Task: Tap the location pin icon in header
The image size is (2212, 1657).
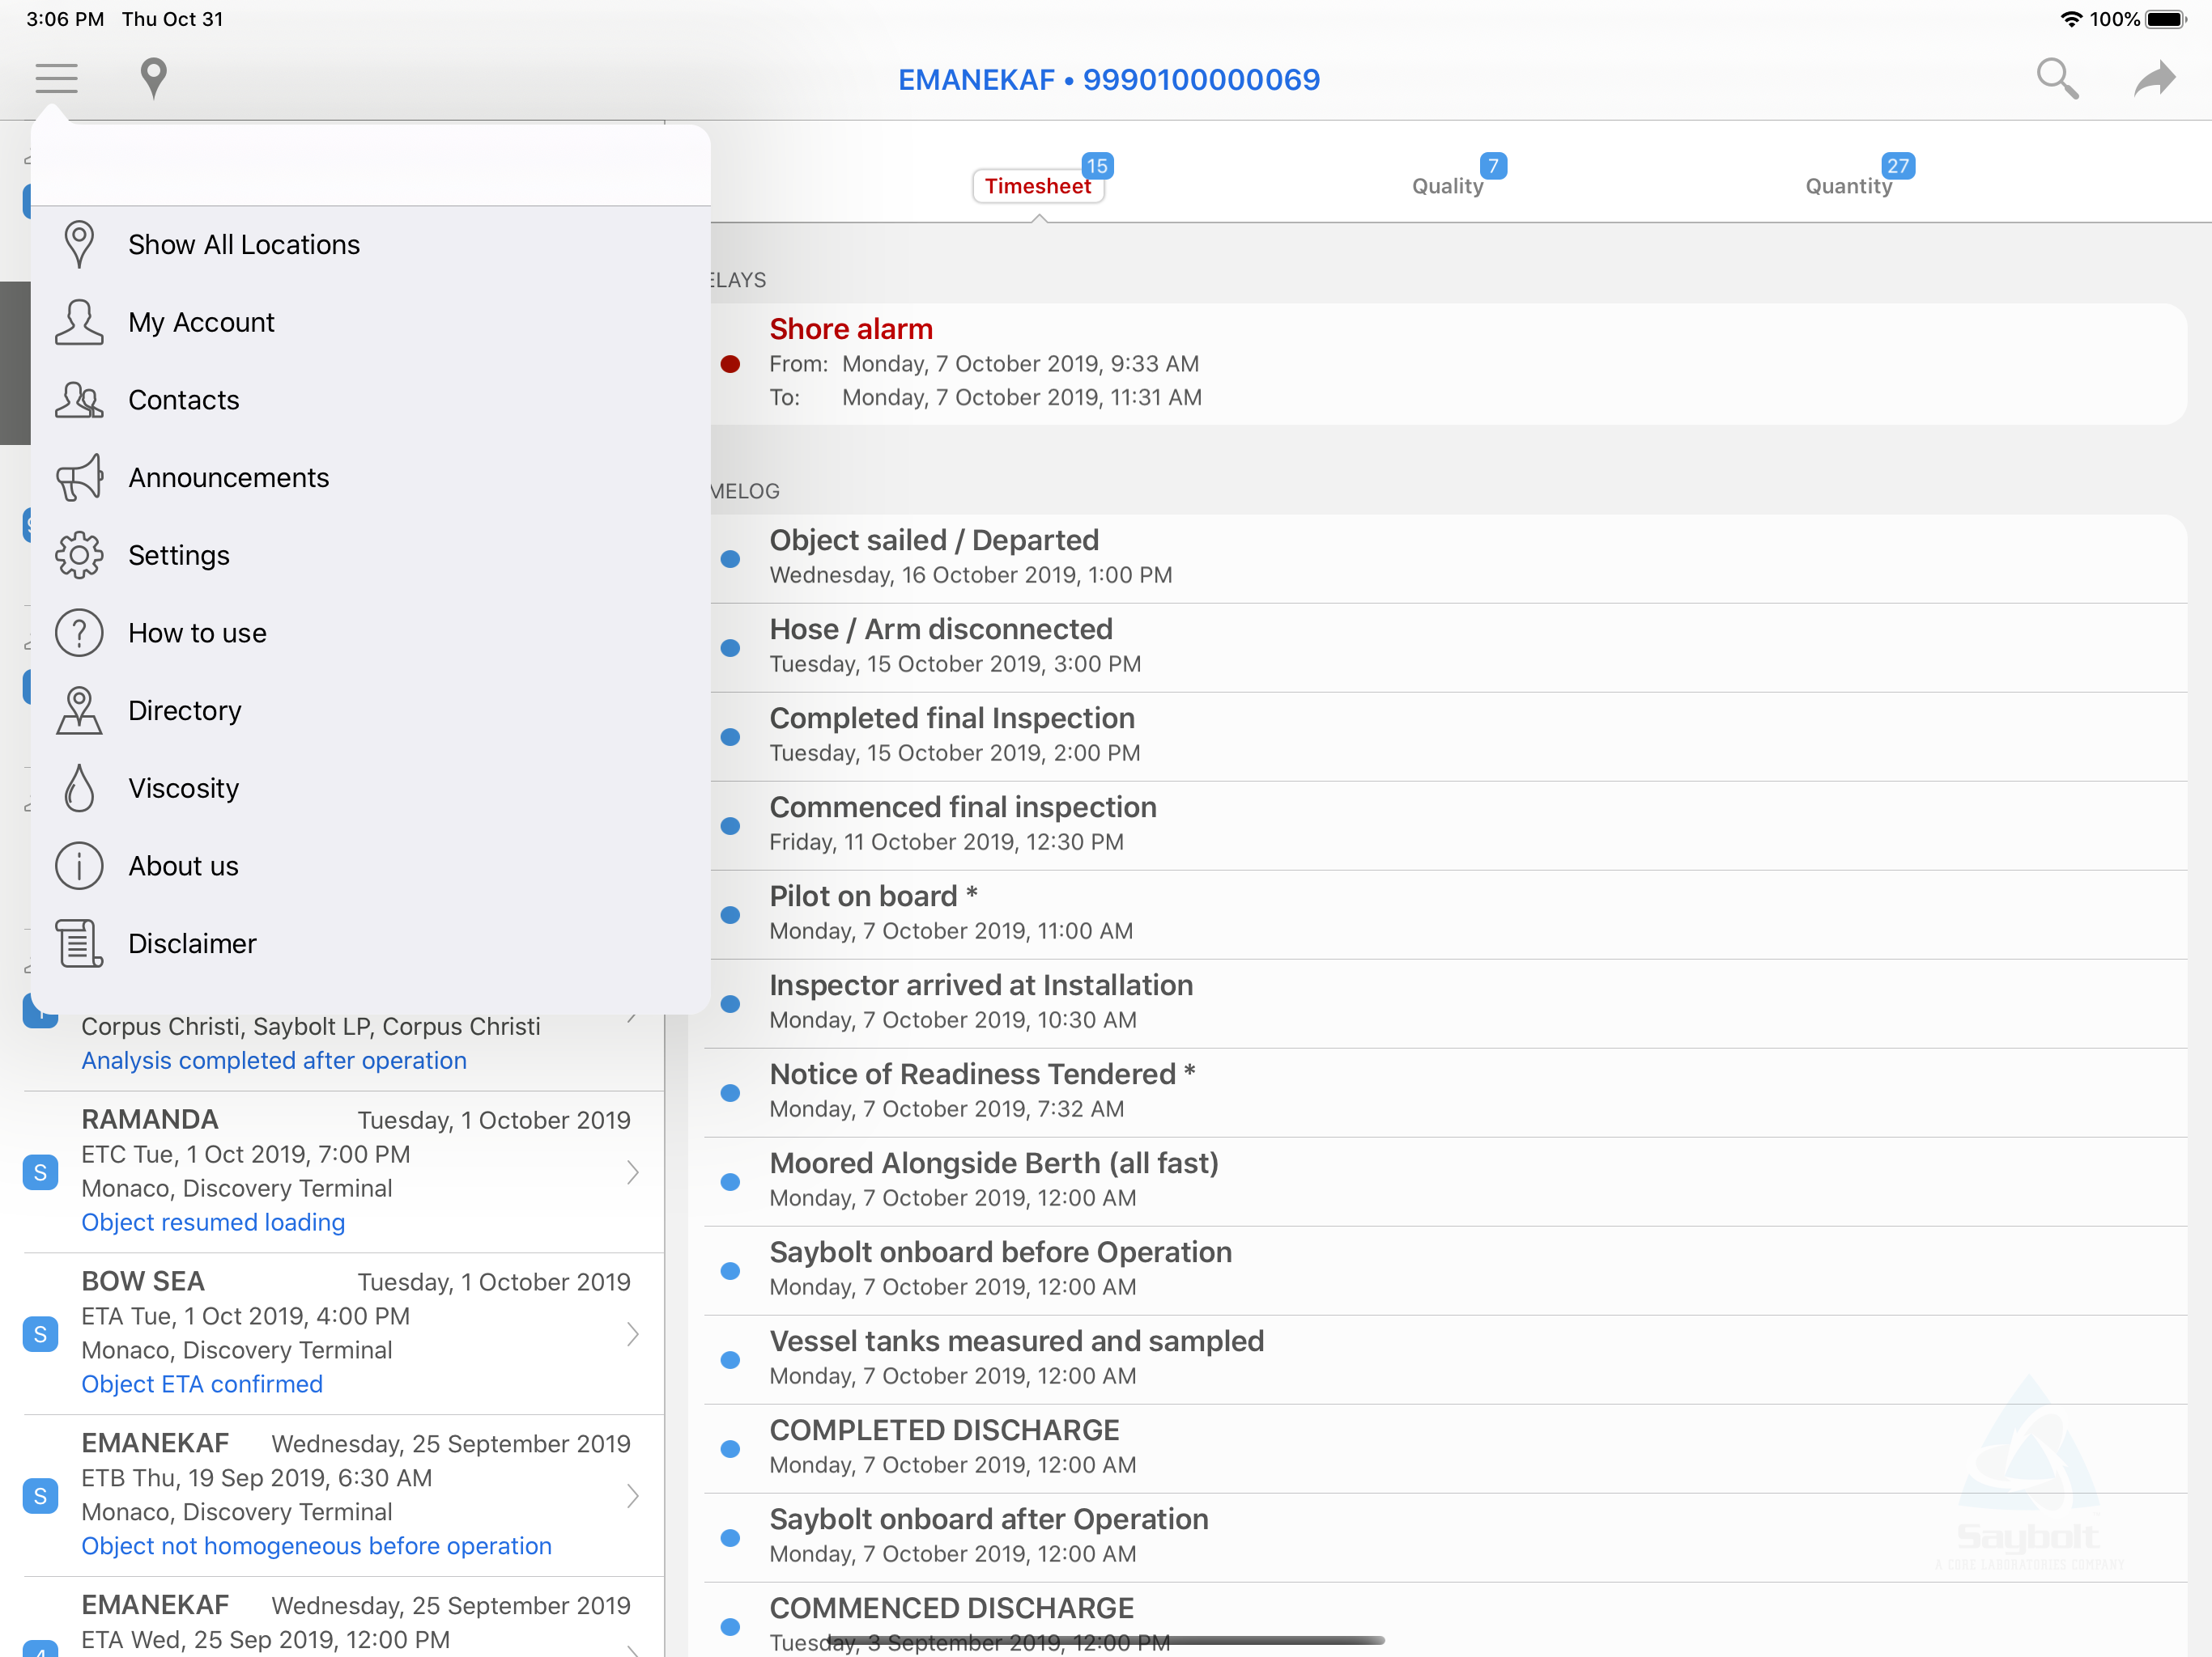Action: (153, 78)
